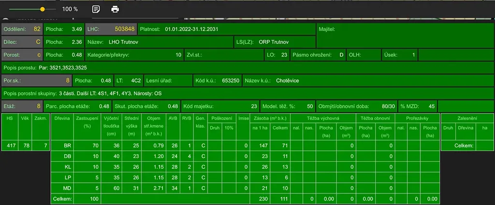Click the LHC 503848 field
The height and width of the screenshot is (205, 495).
point(111,29)
